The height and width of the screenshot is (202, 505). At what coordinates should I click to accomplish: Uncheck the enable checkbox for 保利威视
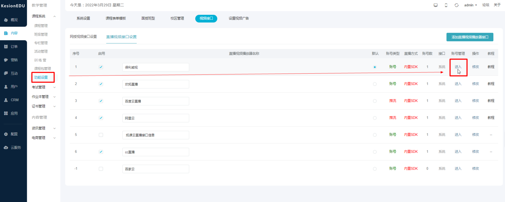[x=101, y=67]
